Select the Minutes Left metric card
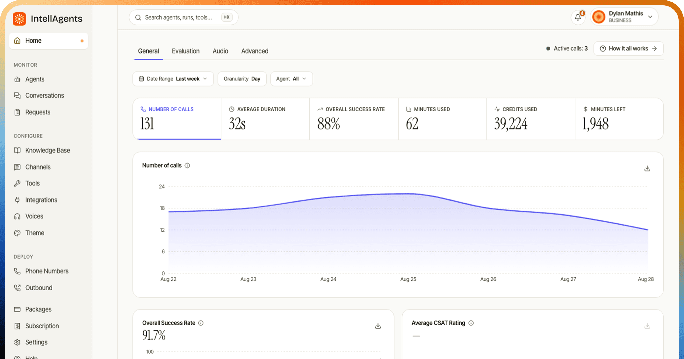684x359 pixels. (619, 119)
